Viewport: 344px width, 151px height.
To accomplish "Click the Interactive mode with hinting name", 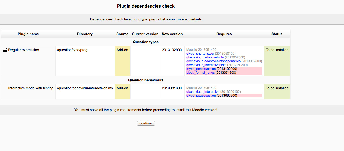I will tap(31, 88).
